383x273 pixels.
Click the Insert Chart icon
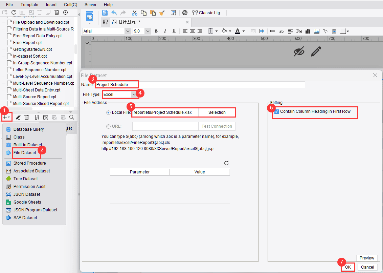click(308, 31)
